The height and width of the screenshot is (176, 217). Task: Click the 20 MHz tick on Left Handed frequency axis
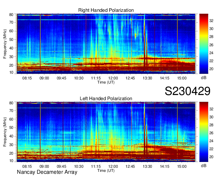tap(11, 153)
